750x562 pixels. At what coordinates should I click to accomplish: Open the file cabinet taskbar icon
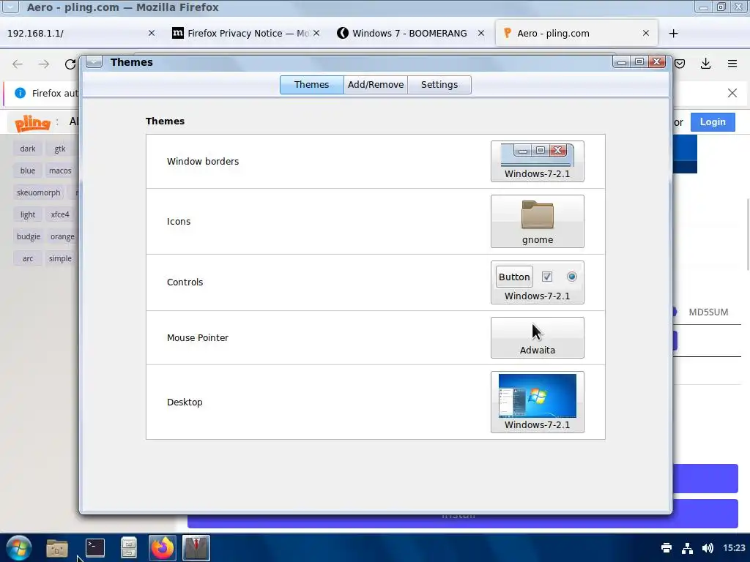coord(129,547)
